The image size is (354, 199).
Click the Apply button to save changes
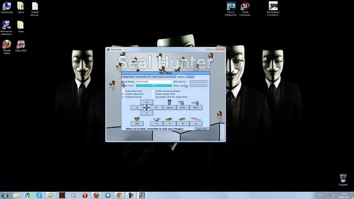[x=201, y=129]
